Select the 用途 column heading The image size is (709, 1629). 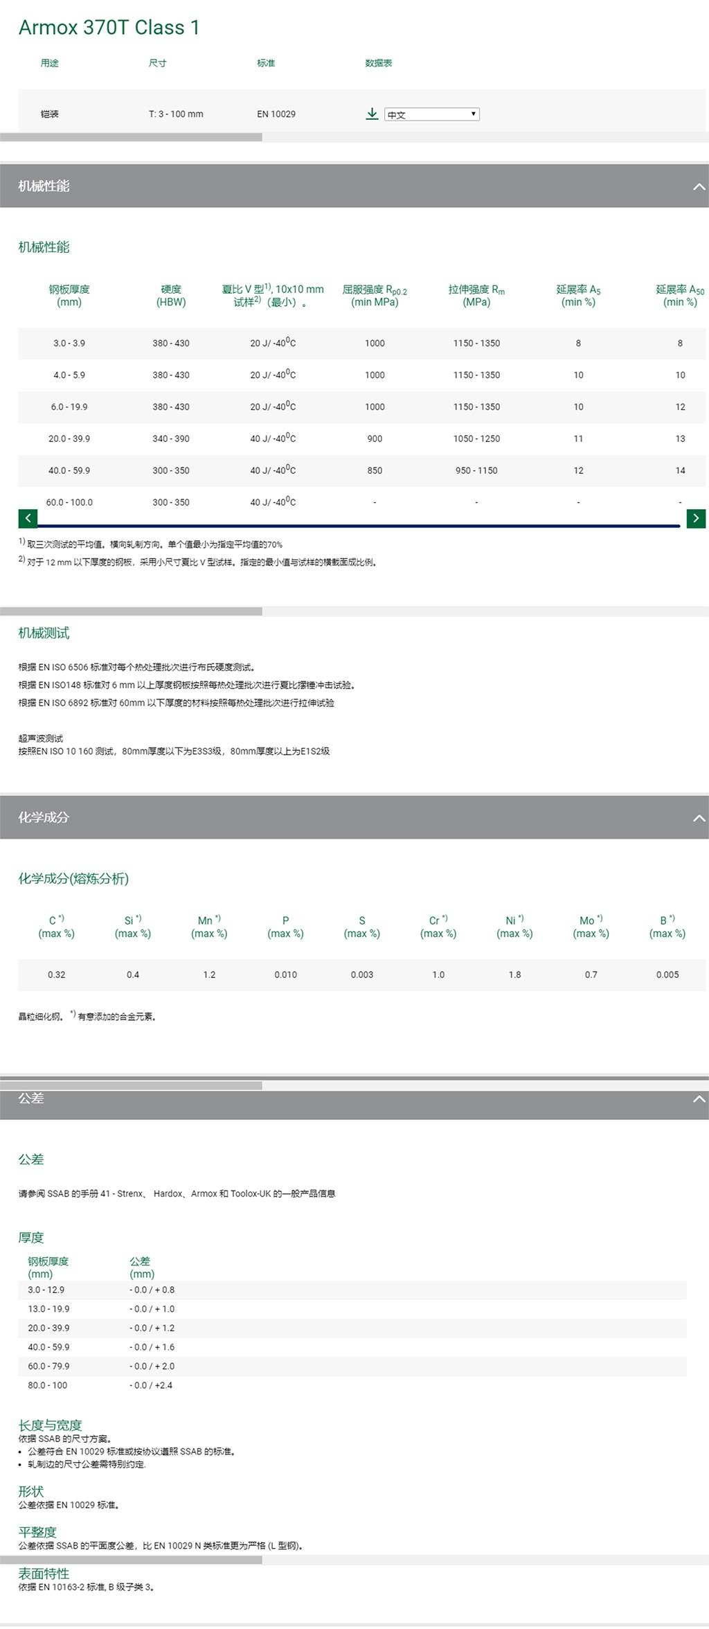[50, 63]
